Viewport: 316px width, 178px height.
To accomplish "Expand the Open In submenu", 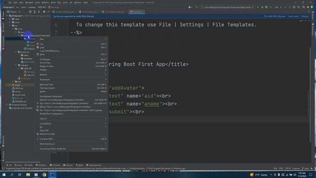I will click(x=72, y=119).
